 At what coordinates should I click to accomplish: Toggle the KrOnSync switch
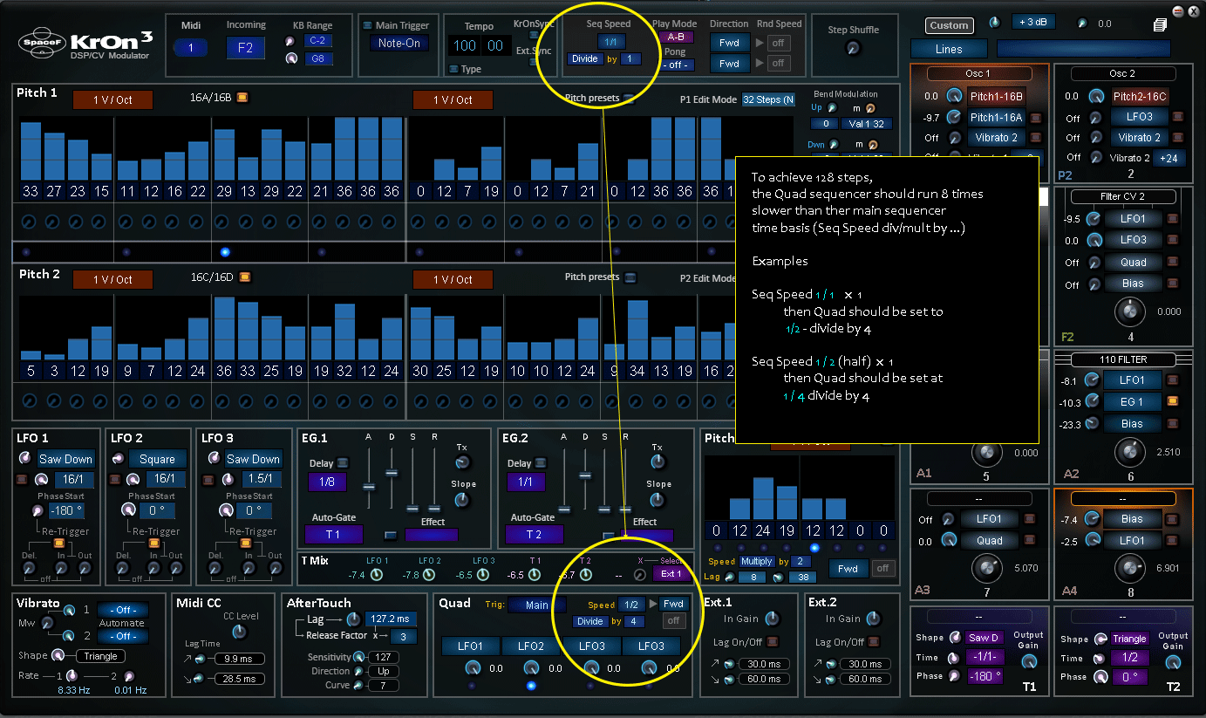535,35
